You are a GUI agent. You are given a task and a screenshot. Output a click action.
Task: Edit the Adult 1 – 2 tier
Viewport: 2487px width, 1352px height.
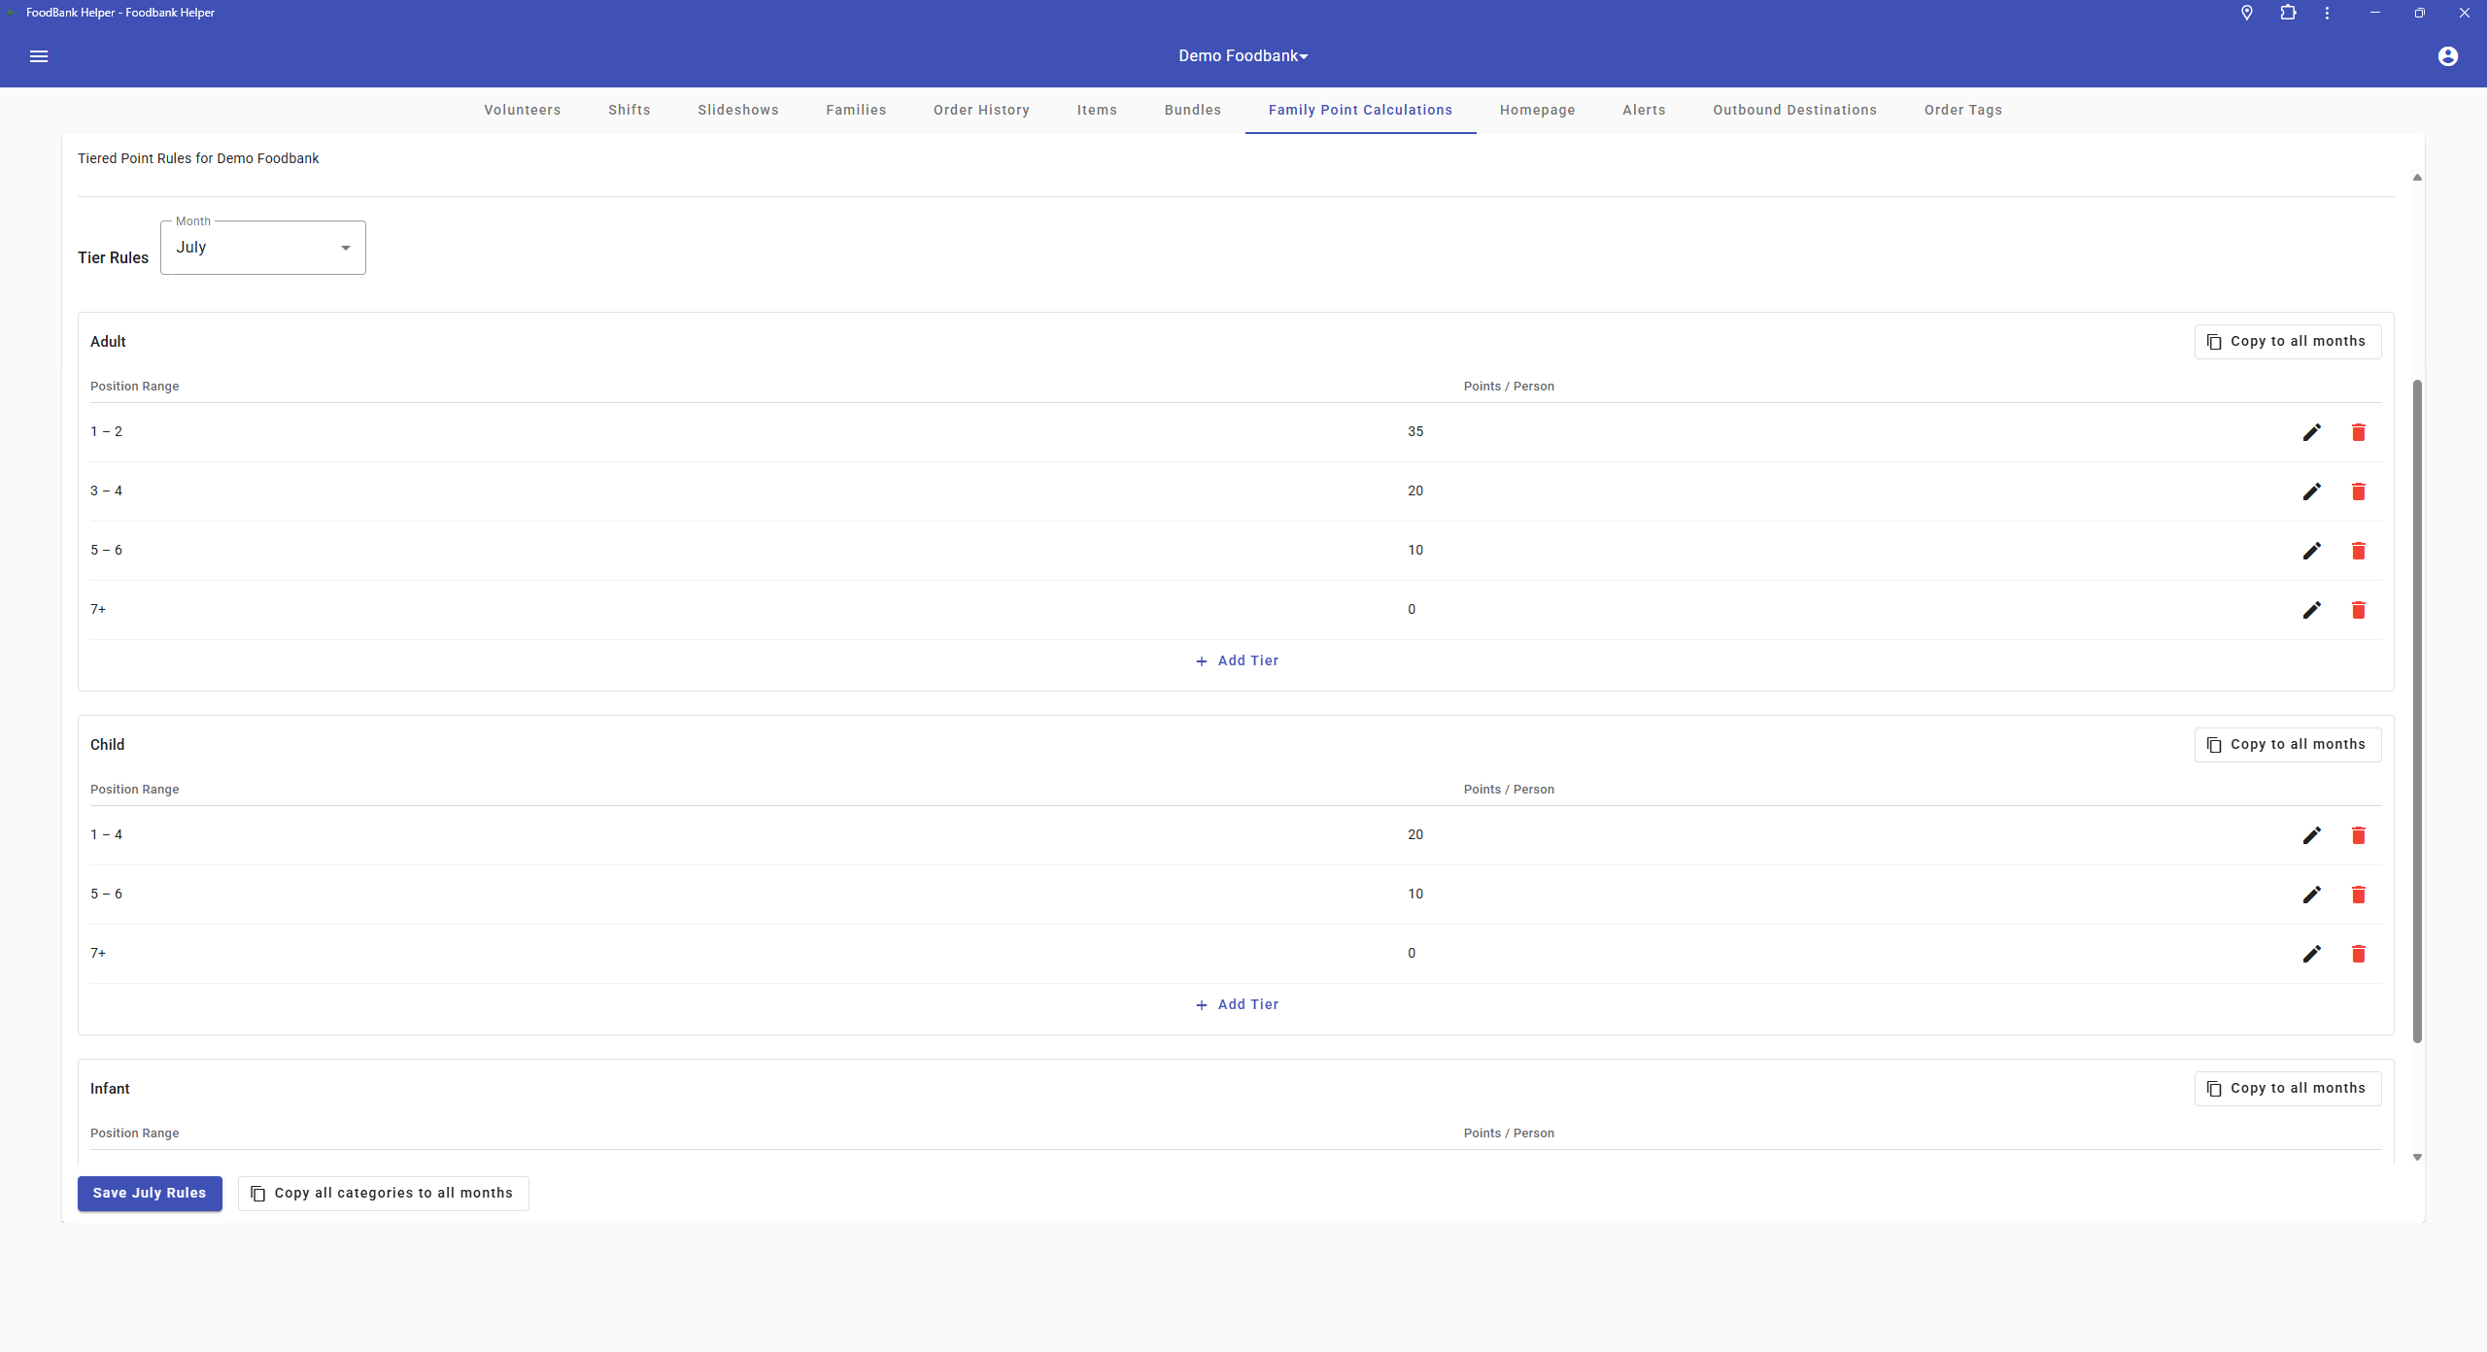click(2311, 432)
